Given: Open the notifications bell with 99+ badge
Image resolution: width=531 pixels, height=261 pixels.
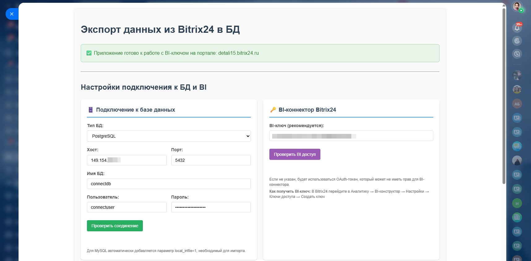Looking at the screenshot, I should pyautogui.click(x=517, y=28).
